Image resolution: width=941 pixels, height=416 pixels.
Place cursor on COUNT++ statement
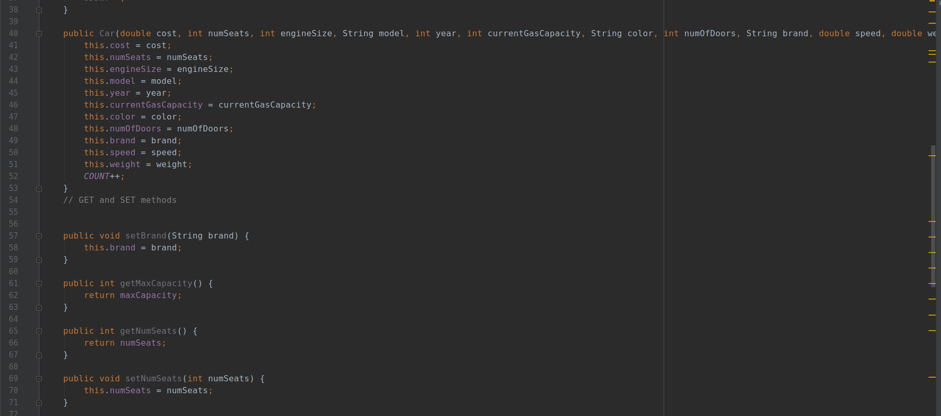(x=104, y=176)
